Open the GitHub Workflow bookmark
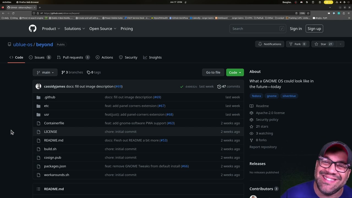The width and height of the screenshot is (352, 198). (179, 18)
